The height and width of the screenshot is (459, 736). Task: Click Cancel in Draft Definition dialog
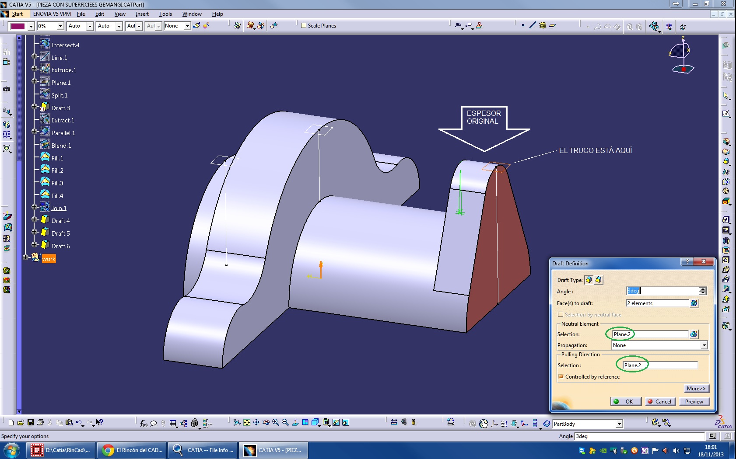pos(660,401)
